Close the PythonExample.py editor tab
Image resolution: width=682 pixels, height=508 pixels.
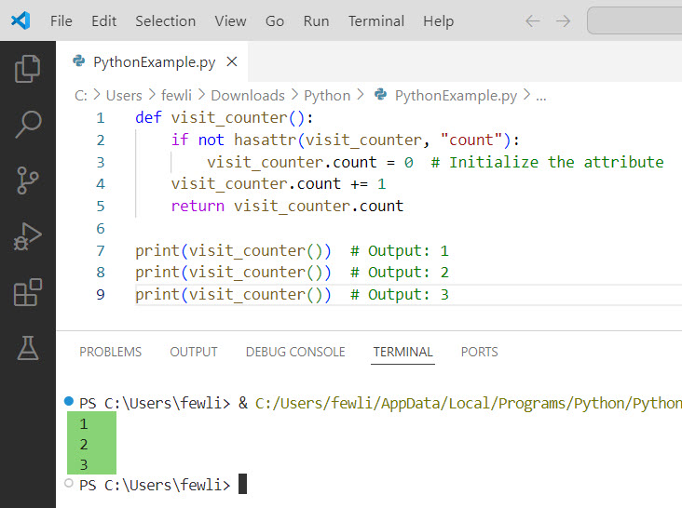[x=232, y=61]
